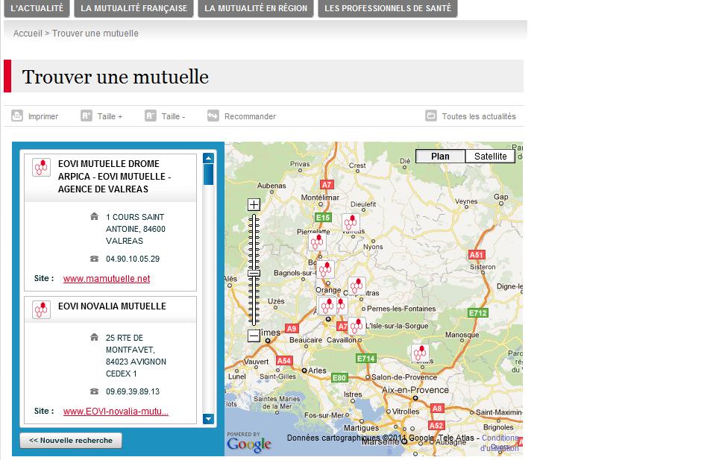Click the A51 road shield on the map
Viewport: 716px width, 460px height.
[477, 255]
